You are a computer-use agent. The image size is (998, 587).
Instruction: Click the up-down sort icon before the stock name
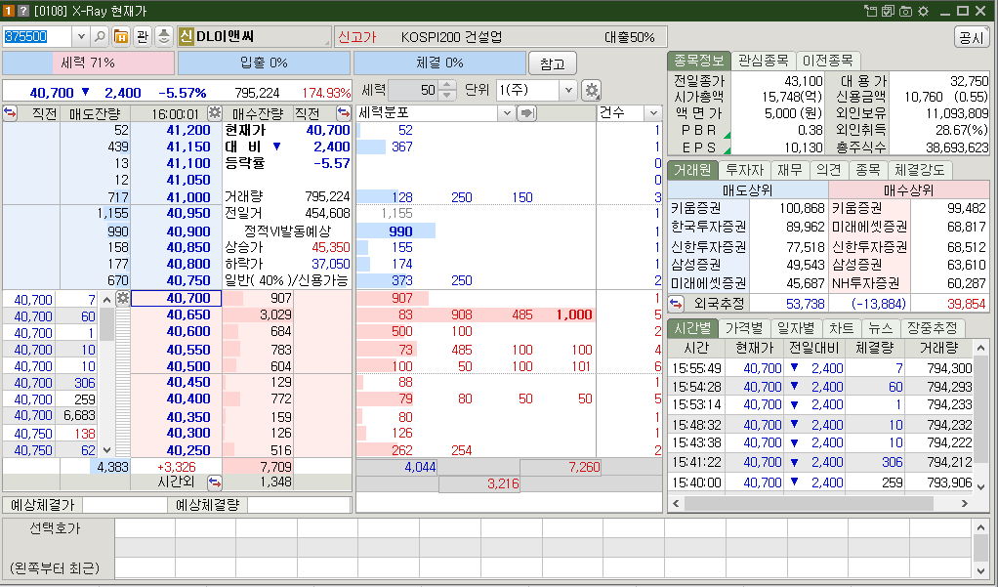click(162, 39)
